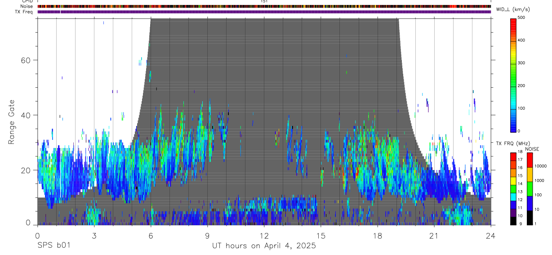The image size is (552, 255).
Task: Click the 12 hour tick on time axis
Action: (264, 235)
